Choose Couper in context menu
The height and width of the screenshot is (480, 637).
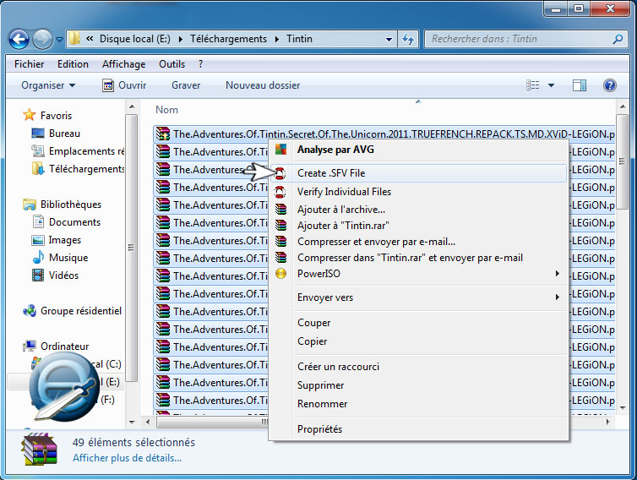point(418,323)
